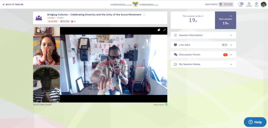Open the Help question mark icon in header
This screenshot has height=128, width=268.
256,4
